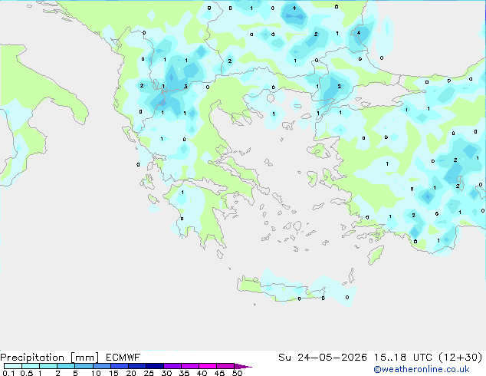Pick the 15–20 mm legend color swatch
Image resolution: width=486 pixels, height=376 pixels.
pyautogui.click(x=119, y=366)
